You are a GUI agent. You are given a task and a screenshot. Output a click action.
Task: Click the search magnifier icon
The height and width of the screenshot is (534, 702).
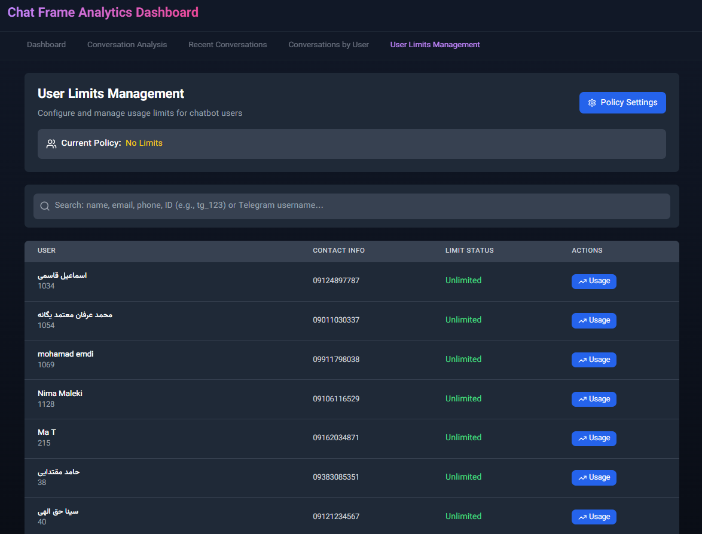click(44, 206)
